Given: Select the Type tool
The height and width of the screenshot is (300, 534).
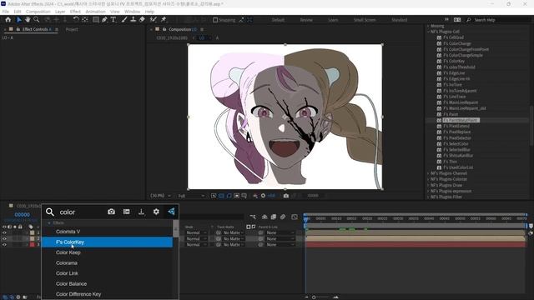Looking at the screenshot, I should coord(113,20).
